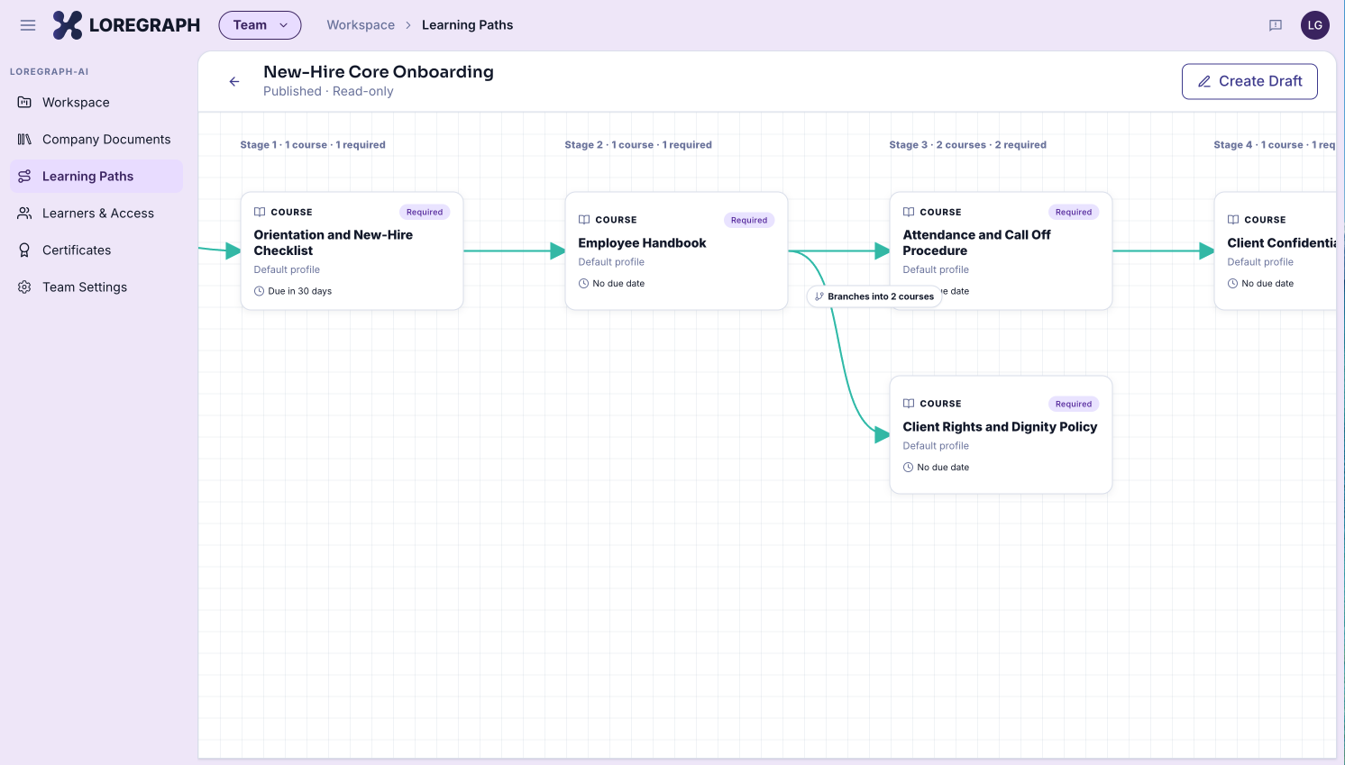
Task: Click the Workspace sidebar icon
Action: pos(24,103)
